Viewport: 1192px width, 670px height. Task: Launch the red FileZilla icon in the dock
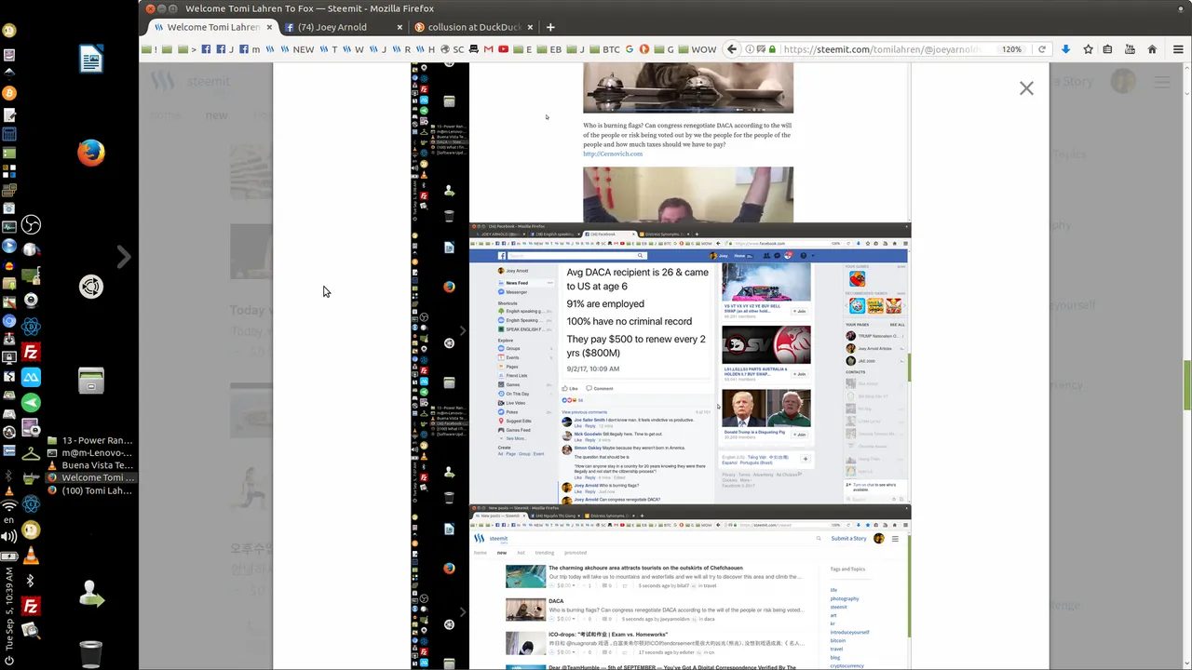pos(31,352)
